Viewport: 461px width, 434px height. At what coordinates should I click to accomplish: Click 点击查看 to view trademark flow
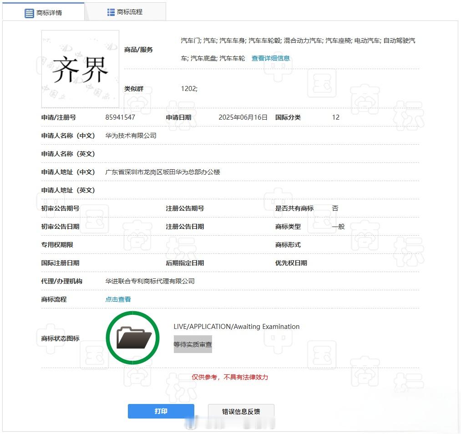pyautogui.click(x=117, y=299)
